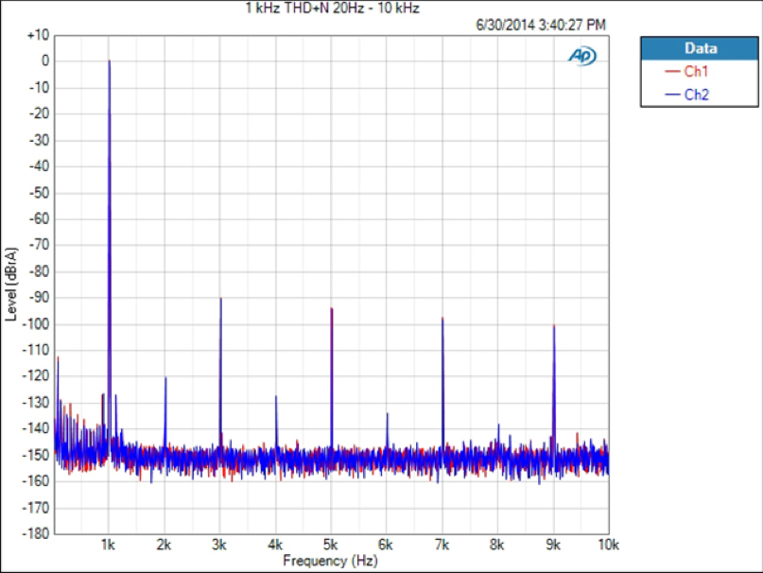Select the Ch2 legend entry
The width and height of the screenshot is (763, 573).
click(x=696, y=95)
